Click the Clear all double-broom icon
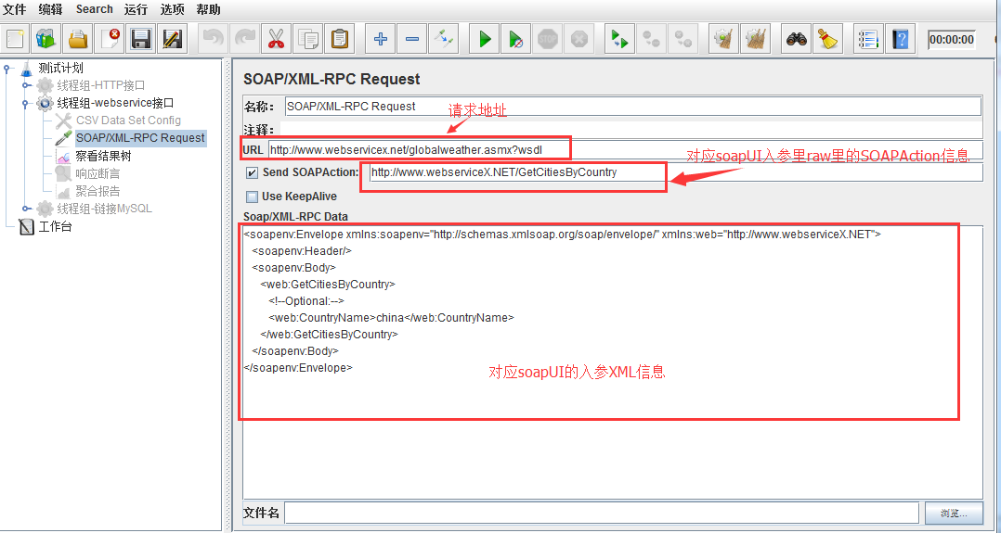The height and width of the screenshot is (533, 1001). click(756, 40)
